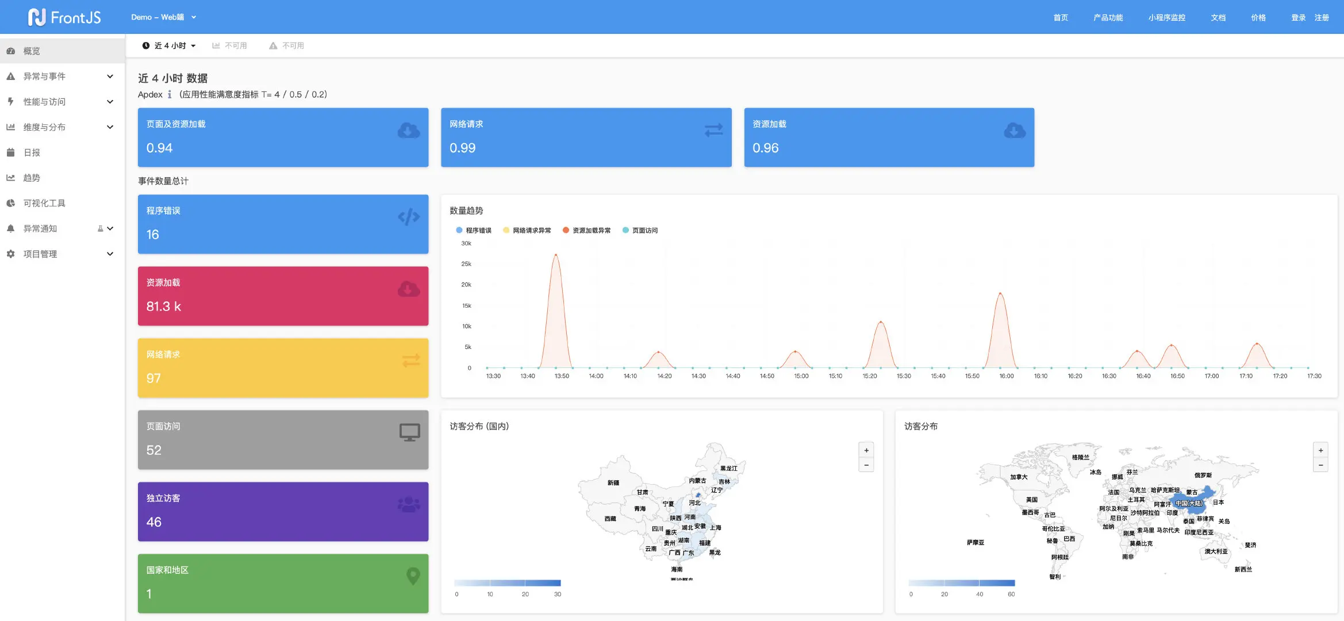Open 日报 in the sidebar

(x=32, y=152)
